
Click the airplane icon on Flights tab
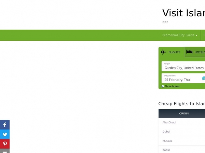163,52
